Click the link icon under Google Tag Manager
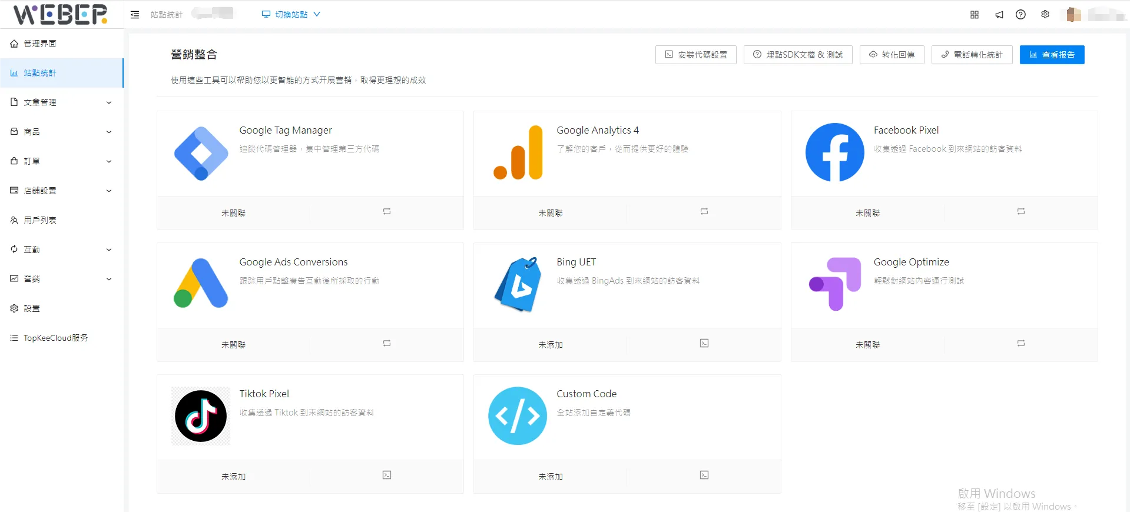Viewport: 1130px width, 512px height. (387, 211)
